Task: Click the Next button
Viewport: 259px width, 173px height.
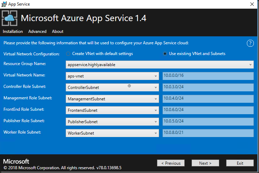Action: point(205,163)
